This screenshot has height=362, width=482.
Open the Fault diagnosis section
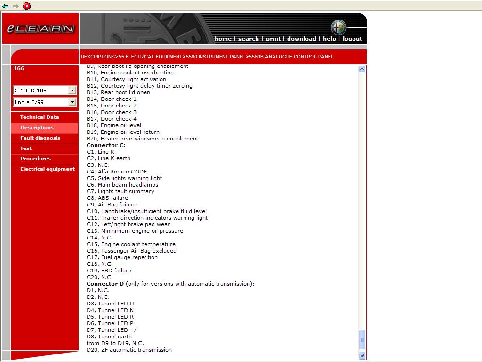(40, 138)
